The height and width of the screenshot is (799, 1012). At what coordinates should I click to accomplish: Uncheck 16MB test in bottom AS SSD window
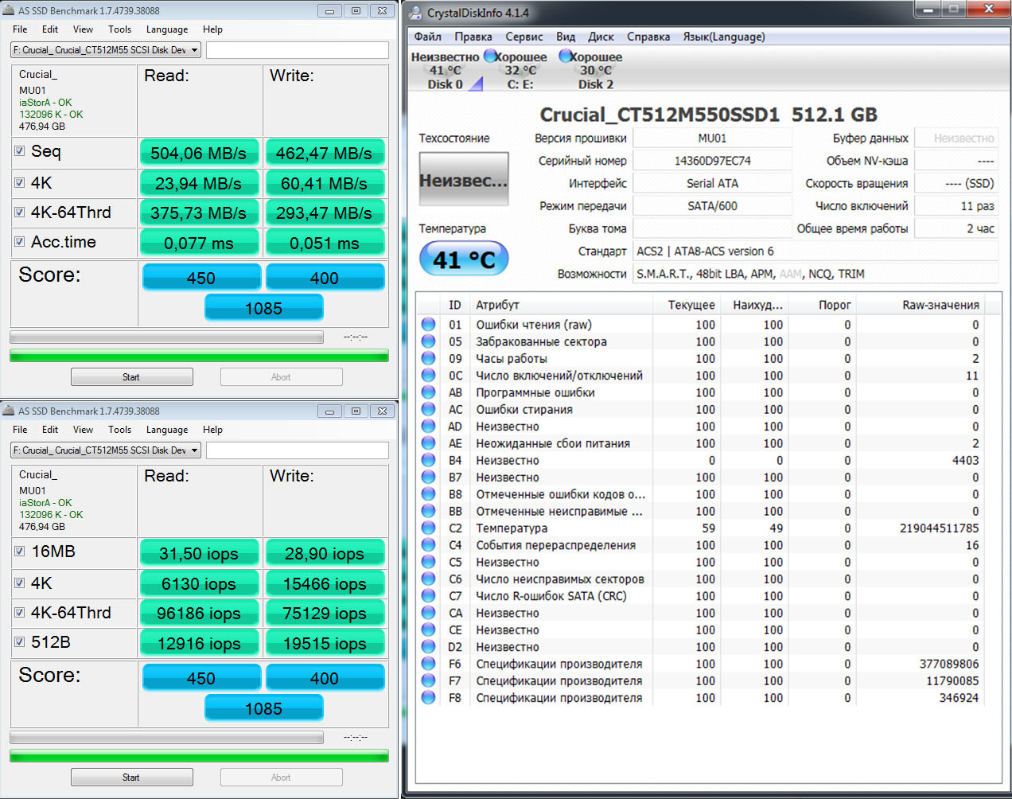point(20,552)
